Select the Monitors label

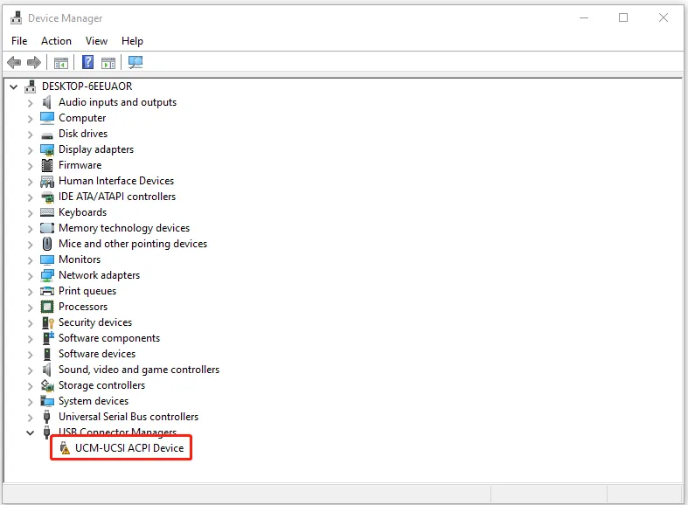coord(80,259)
